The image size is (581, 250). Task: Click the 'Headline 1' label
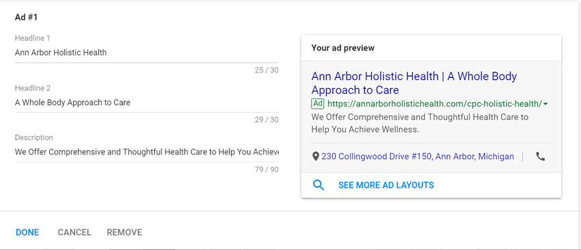tap(32, 38)
